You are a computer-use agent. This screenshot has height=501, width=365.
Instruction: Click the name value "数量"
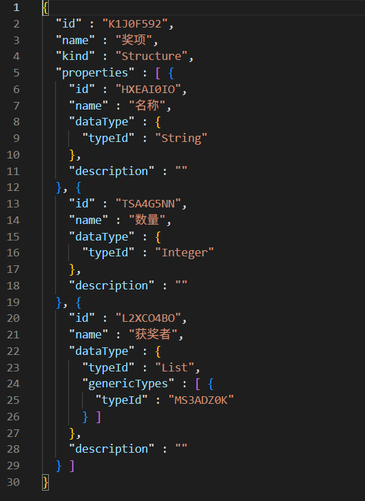147,220
